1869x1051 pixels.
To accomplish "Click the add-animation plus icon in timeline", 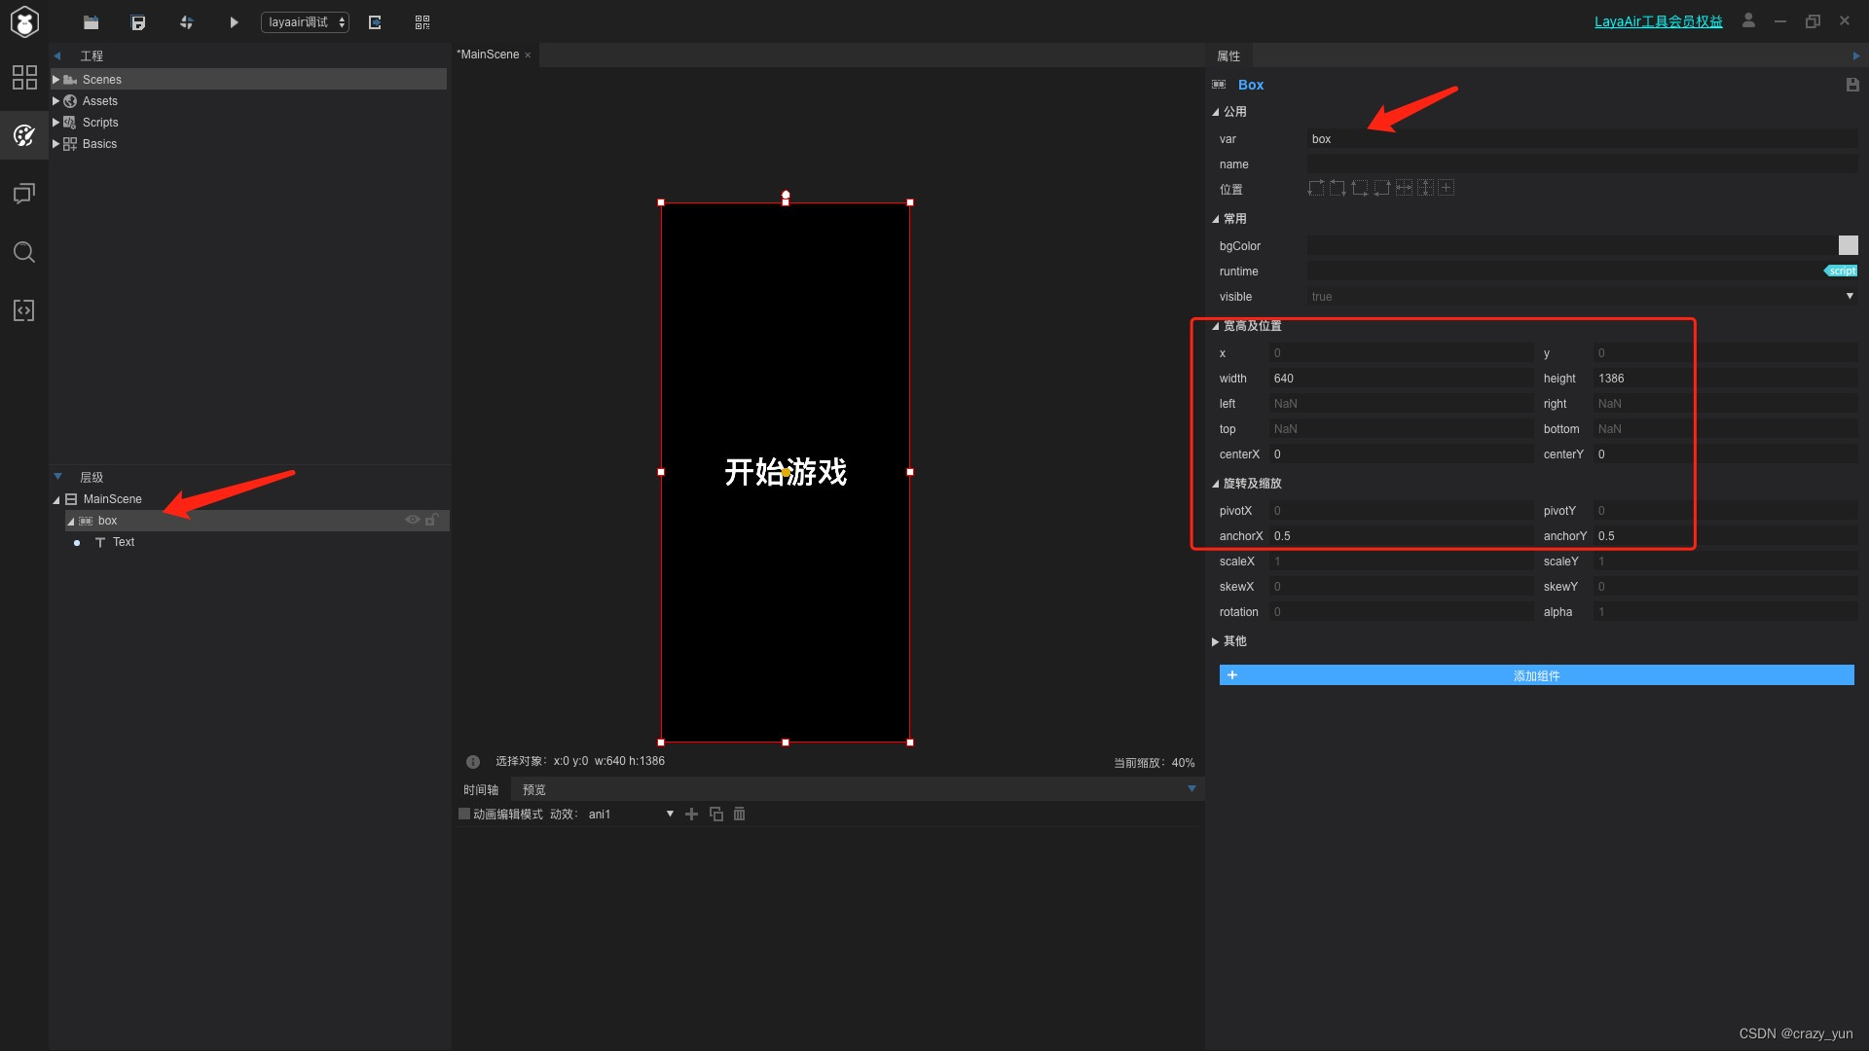I will pos(691,815).
